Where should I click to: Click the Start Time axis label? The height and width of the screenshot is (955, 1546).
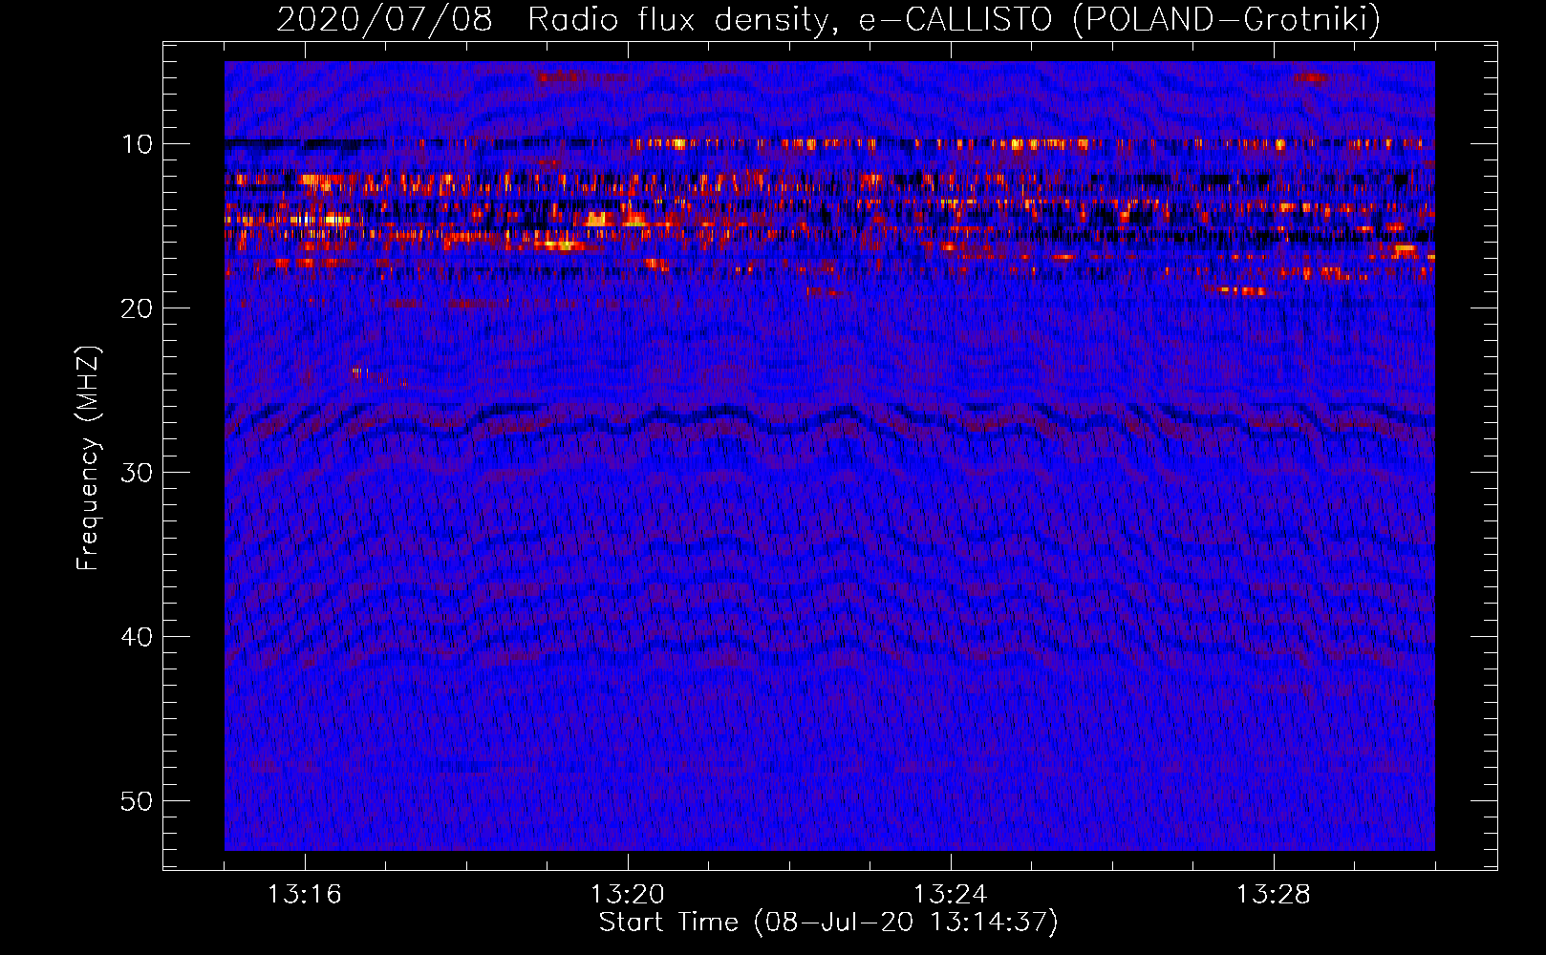[828, 923]
